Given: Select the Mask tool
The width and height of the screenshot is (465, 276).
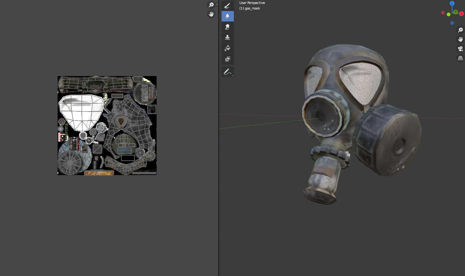Looking at the screenshot, I should pos(227,59).
